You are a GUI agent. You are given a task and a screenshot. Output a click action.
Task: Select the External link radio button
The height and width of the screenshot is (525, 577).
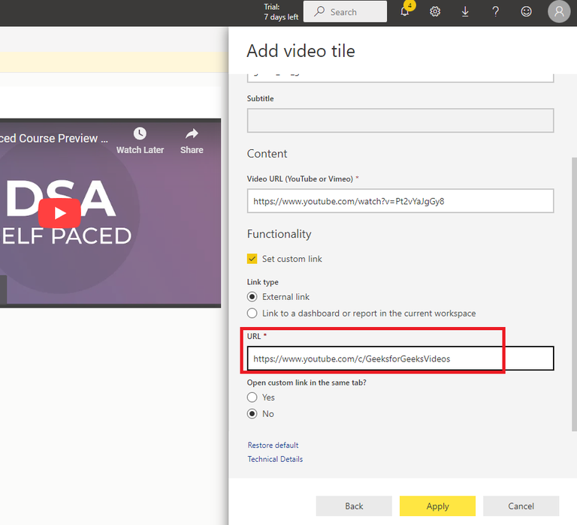(252, 297)
